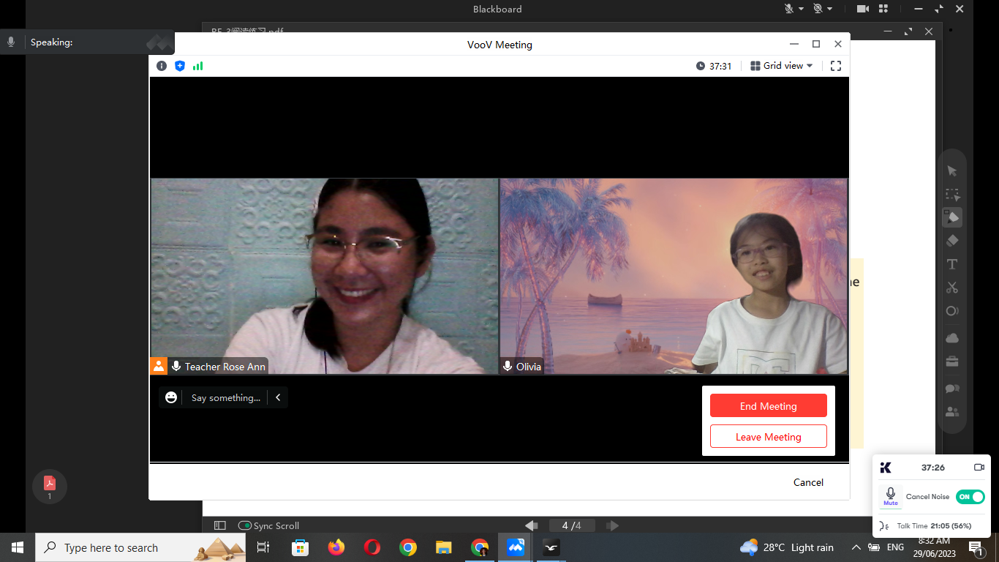Turn off Cancel Noise toggle
The image size is (999, 562).
[970, 497]
